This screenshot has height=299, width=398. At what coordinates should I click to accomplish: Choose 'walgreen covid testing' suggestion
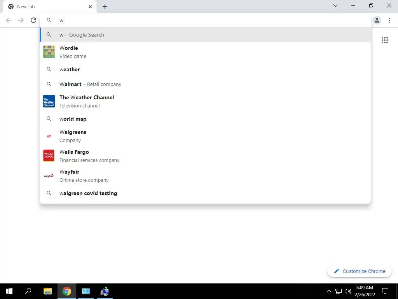[x=205, y=193]
